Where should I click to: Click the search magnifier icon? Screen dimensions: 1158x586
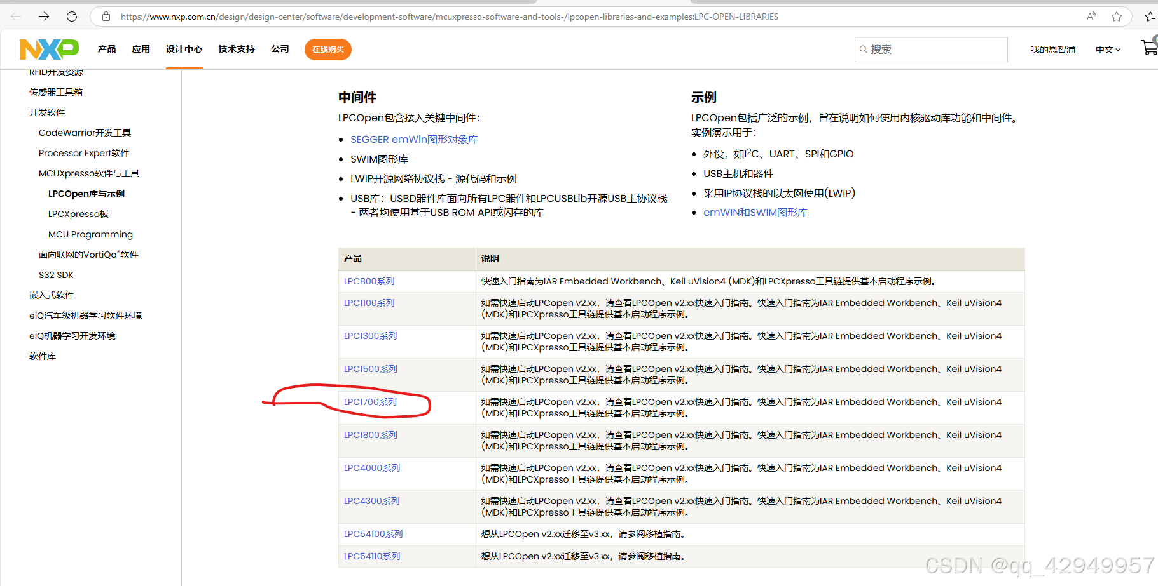pyautogui.click(x=863, y=50)
